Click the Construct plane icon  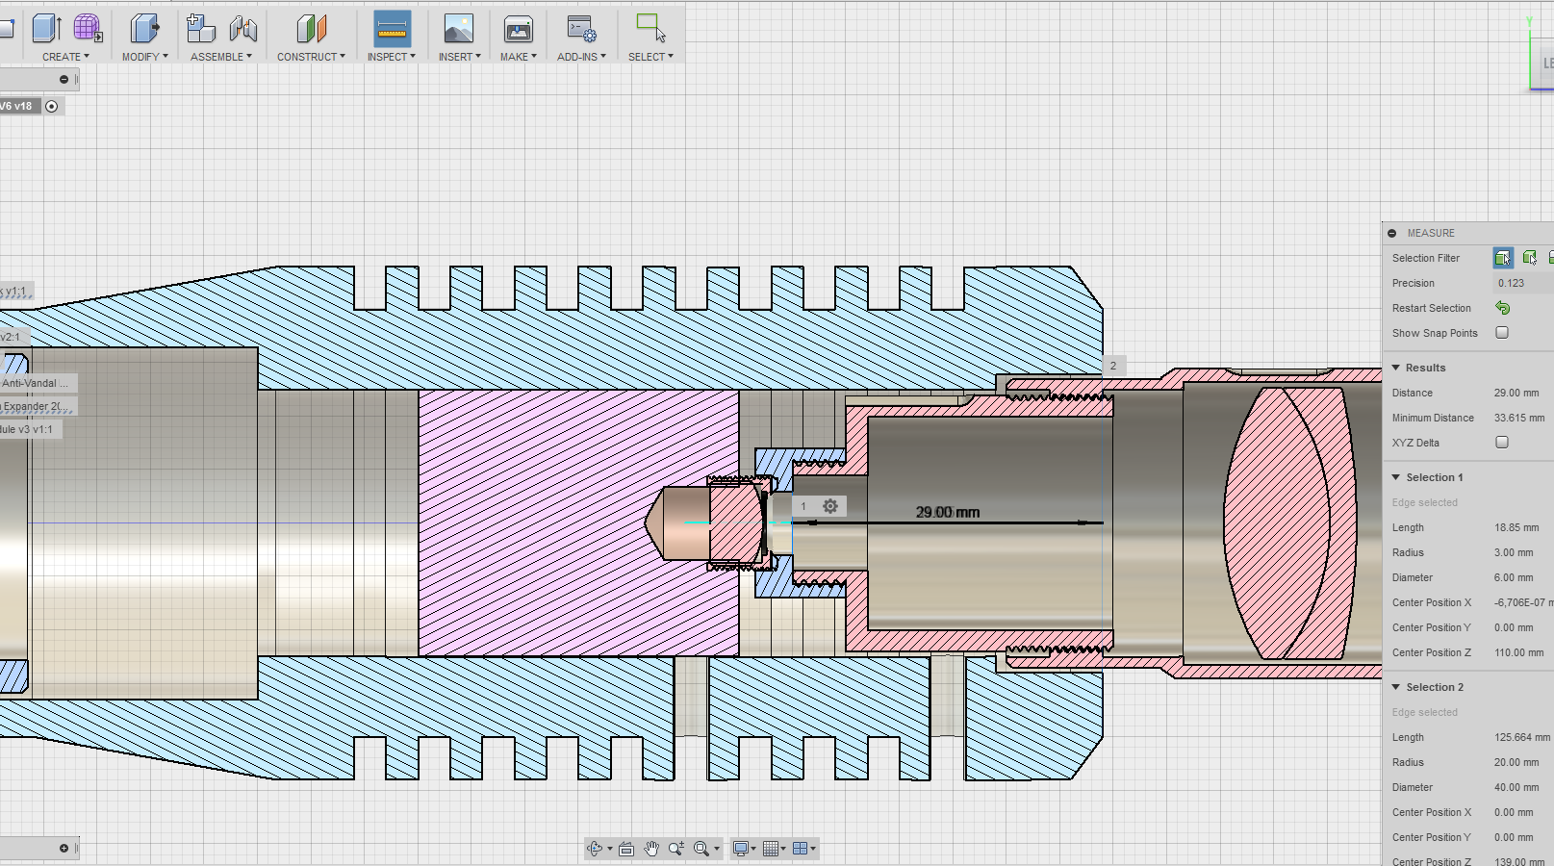311,28
